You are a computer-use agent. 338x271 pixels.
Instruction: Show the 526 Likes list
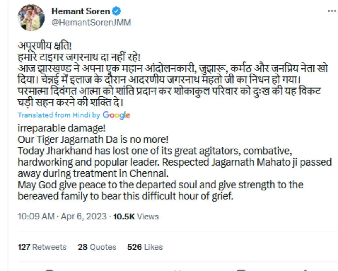click(x=145, y=247)
